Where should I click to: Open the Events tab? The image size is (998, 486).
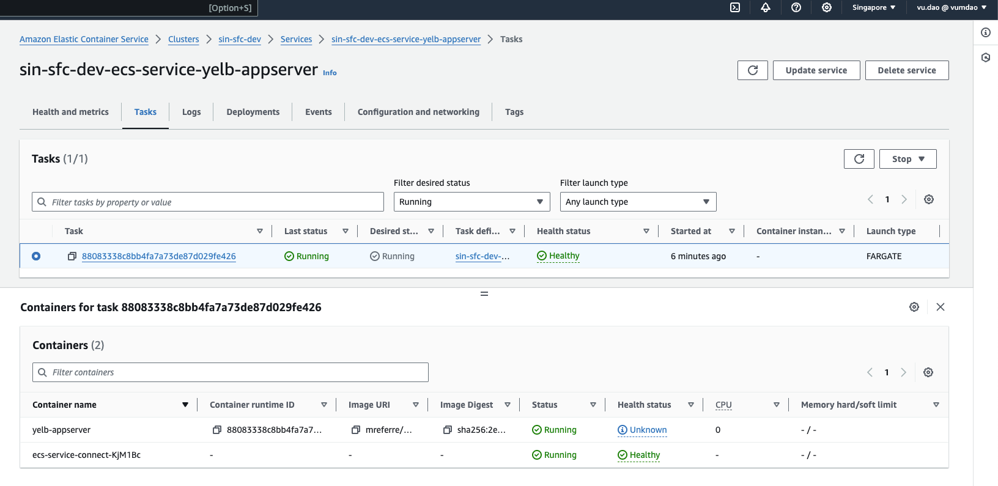click(x=319, y=112)
